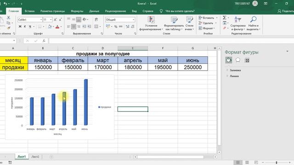Open Borders dropdown arrow

43,27
